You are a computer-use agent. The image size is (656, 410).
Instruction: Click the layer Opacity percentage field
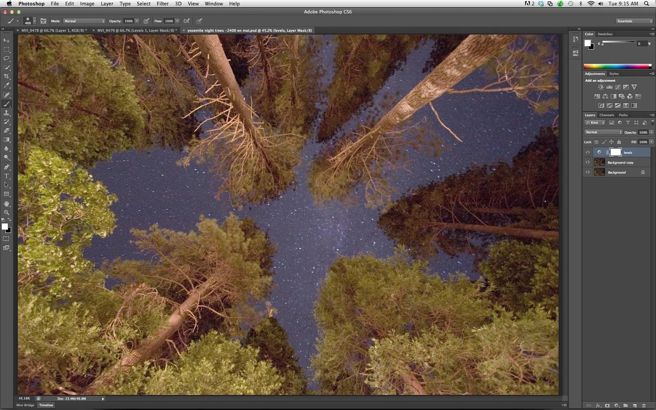[643, 132]
